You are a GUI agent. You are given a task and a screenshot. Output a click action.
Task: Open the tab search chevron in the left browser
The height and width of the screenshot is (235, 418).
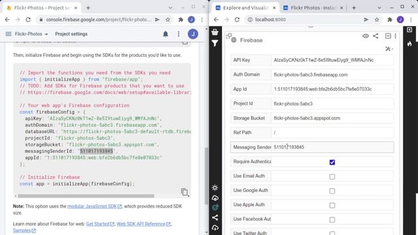(x=170, y=8)
